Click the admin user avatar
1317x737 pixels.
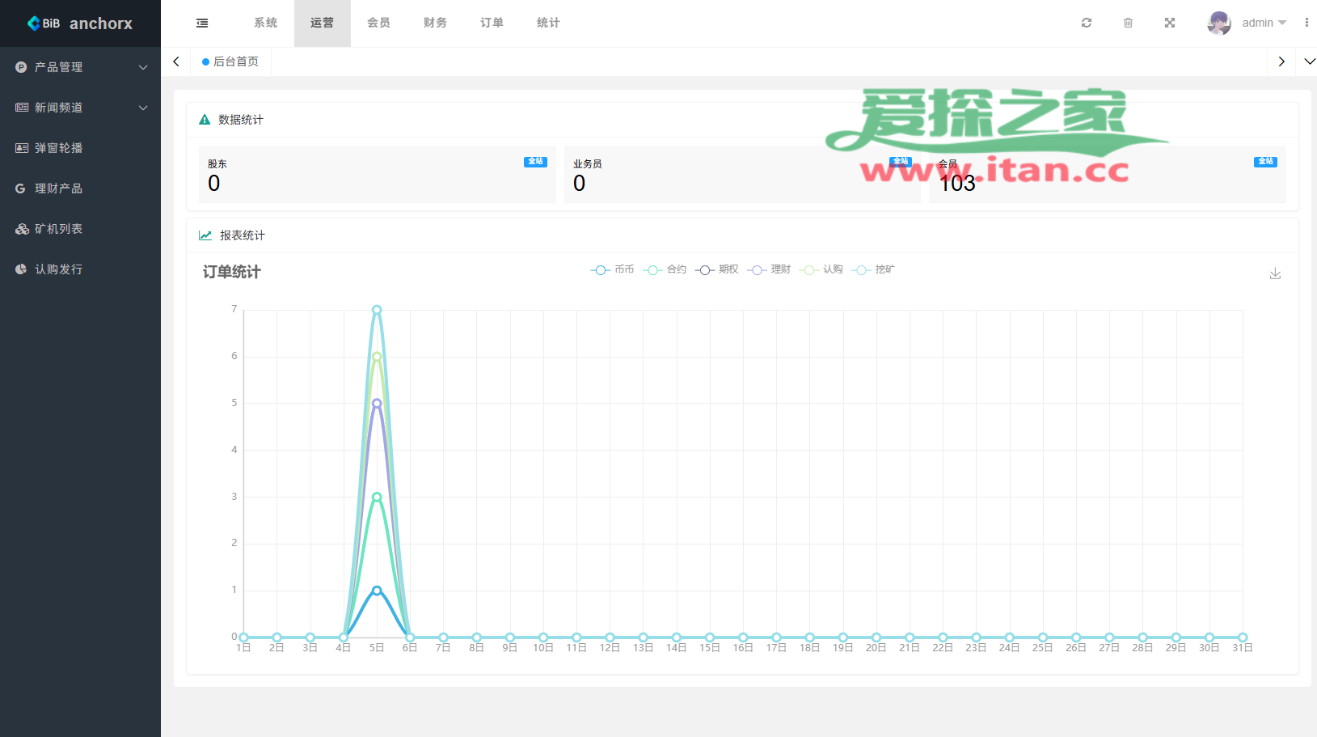tap(1218, 23)
